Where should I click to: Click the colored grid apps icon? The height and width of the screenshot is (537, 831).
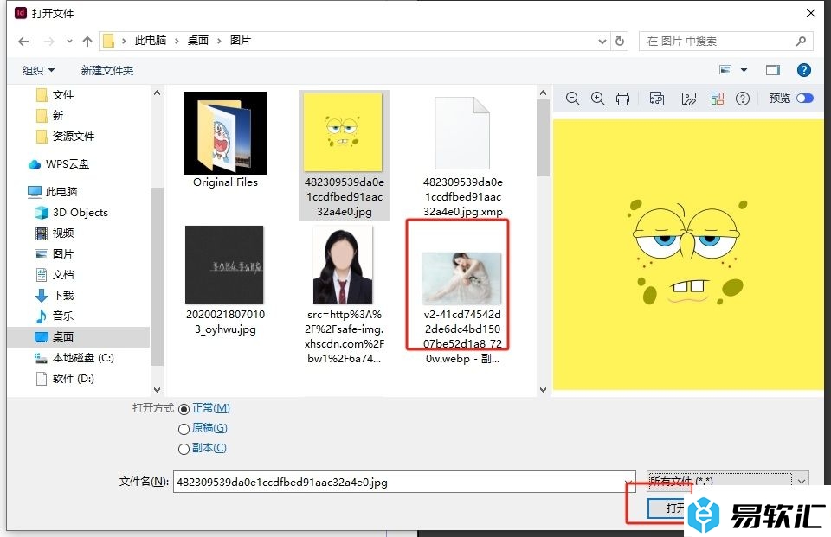pyautogui.click(x=717, y=99)
